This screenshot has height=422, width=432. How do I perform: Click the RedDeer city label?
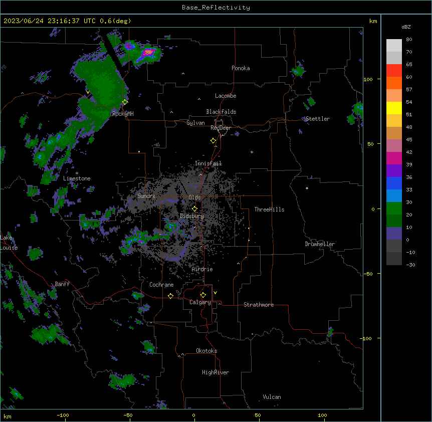coord(221,128)
